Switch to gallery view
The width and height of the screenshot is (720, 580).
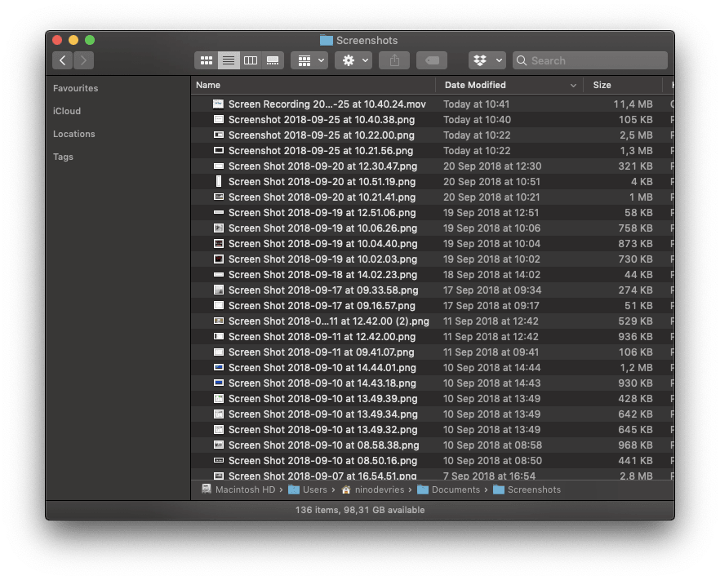coord(272,60)
